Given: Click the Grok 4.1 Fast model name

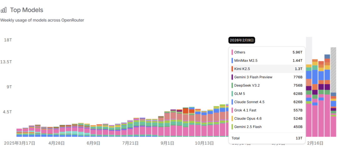Looking at the screenshot, I should (x=245, y=110).
